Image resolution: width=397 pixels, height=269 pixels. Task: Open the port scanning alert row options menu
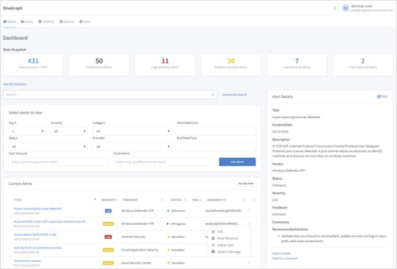[x=249, y=211]
